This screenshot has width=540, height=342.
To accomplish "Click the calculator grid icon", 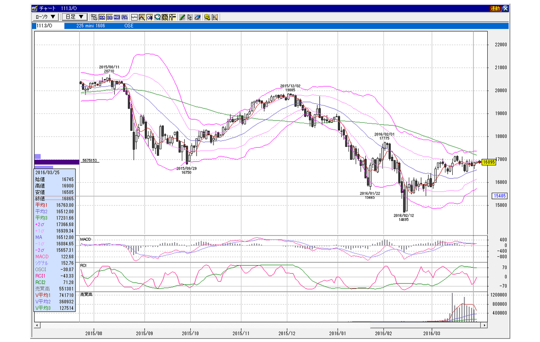I will pyautogui.click(x=165, y=17).
